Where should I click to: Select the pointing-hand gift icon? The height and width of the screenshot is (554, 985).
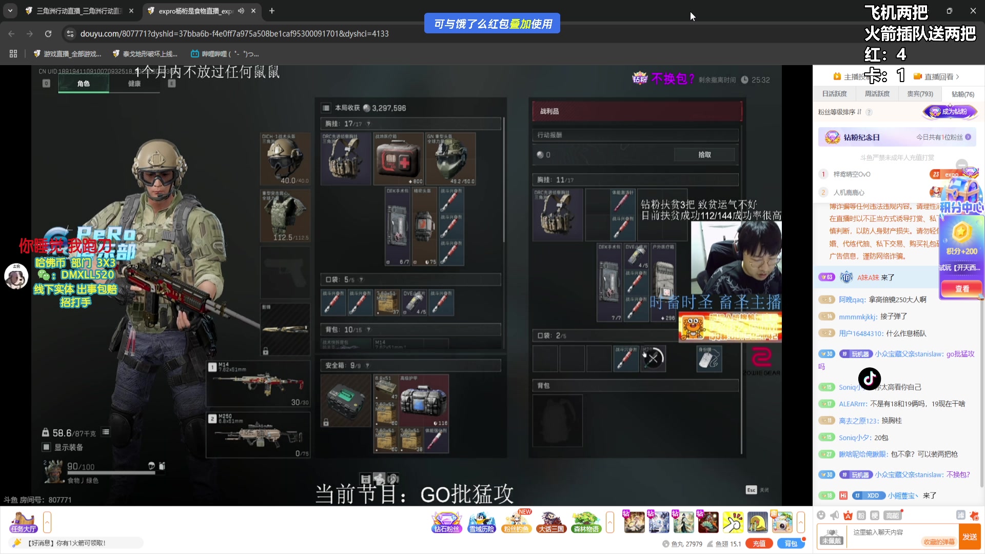pyautogui.click(x=733, y=522)
